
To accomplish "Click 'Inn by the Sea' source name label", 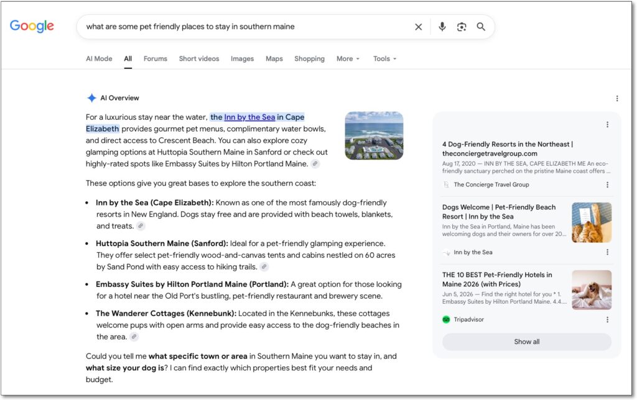I will click(x=473, y=252).
